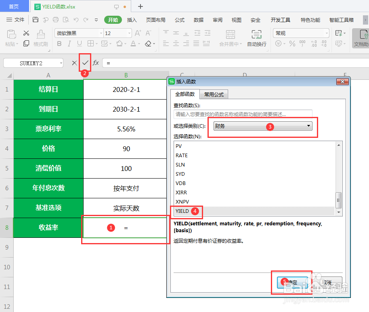Click the X cancel entry icon
The image size is (369, 312).
[74, 63]
